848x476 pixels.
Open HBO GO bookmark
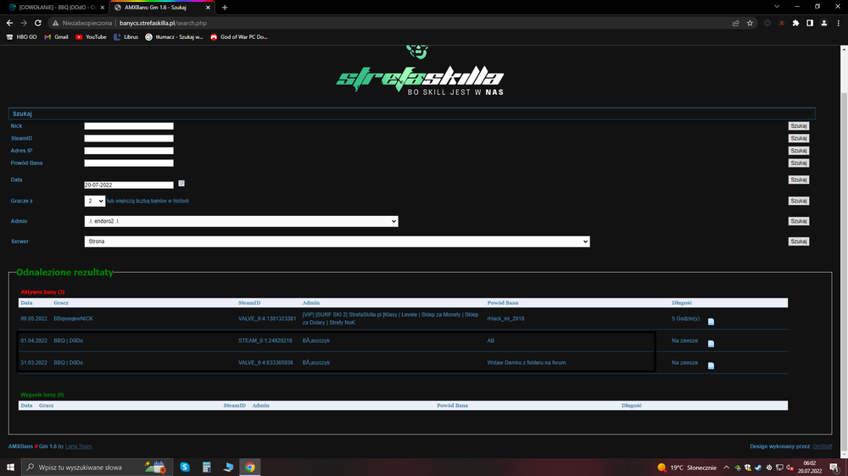pyautogui.click(x=22, y=36)
